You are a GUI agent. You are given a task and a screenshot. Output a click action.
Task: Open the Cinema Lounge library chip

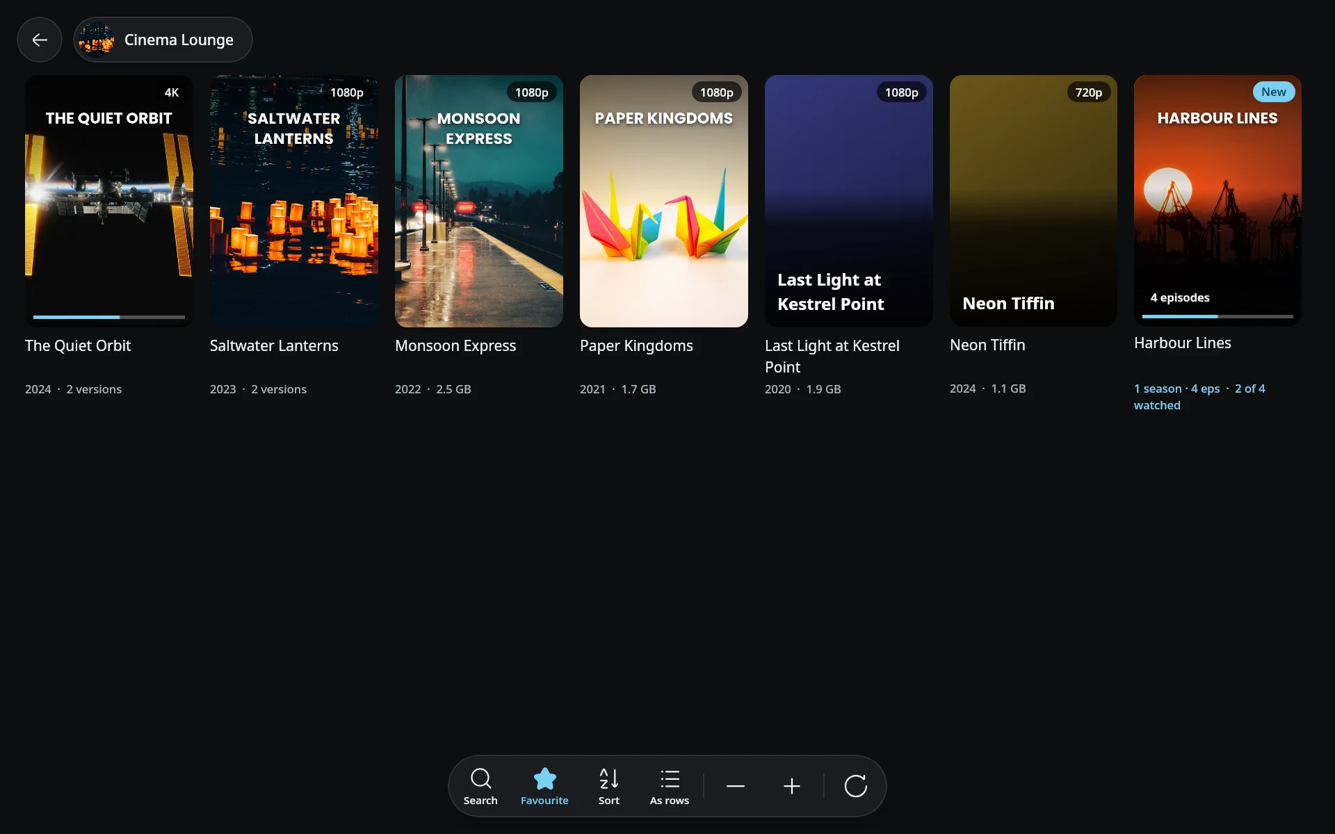[163, 40]
